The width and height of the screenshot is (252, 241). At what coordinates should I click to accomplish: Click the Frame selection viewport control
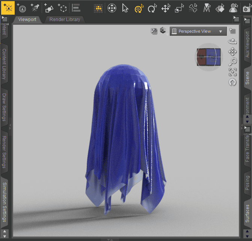click(x=232, y=72)
